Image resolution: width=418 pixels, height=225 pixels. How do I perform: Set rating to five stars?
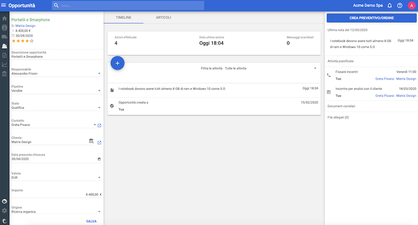tap(32, 41)
